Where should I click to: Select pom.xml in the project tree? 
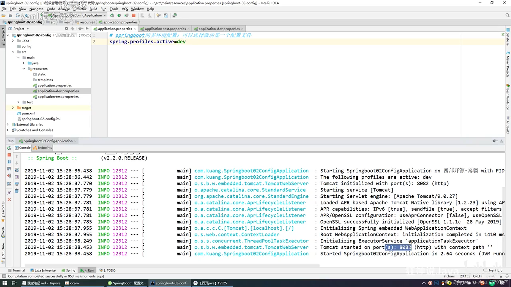28,113
